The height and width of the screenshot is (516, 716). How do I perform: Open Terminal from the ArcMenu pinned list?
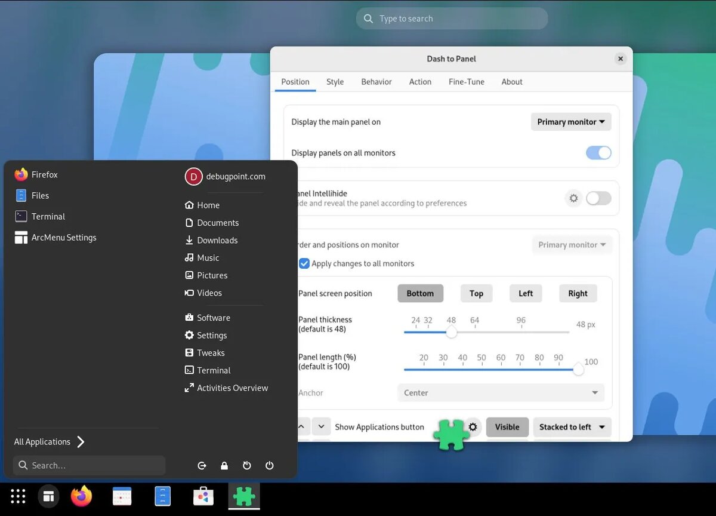coord(40,216)
